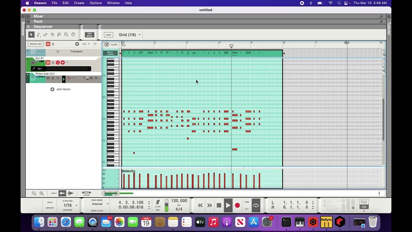Open Em 91 IN input dropdown
The height and width of the screenshot is (232, 412).
tap(40, 69)
